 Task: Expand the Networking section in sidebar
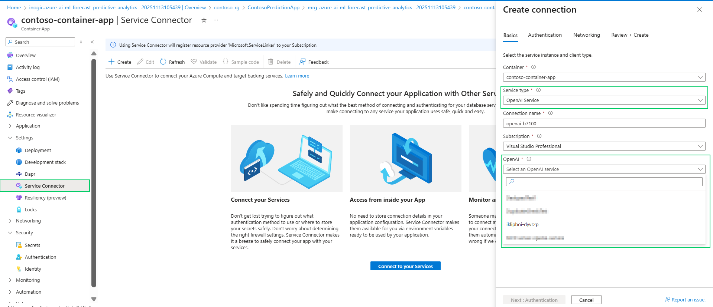tap(10, 221)
